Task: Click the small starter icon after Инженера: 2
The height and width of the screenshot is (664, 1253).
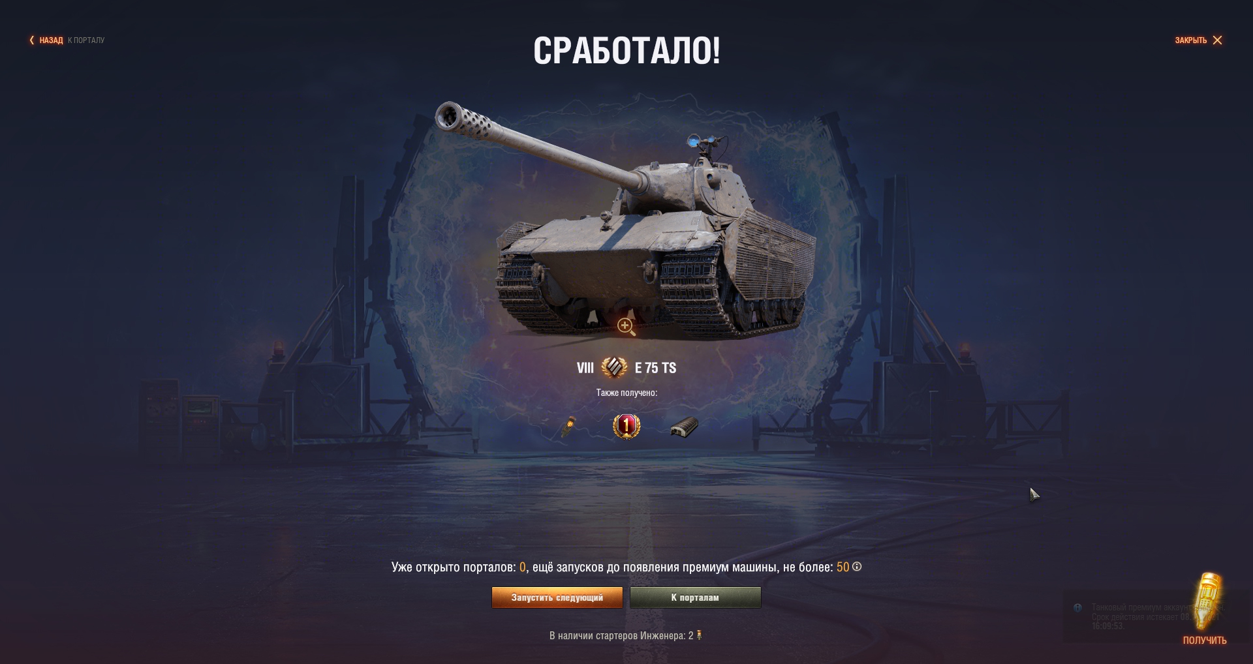Action: tap(700, 635)
